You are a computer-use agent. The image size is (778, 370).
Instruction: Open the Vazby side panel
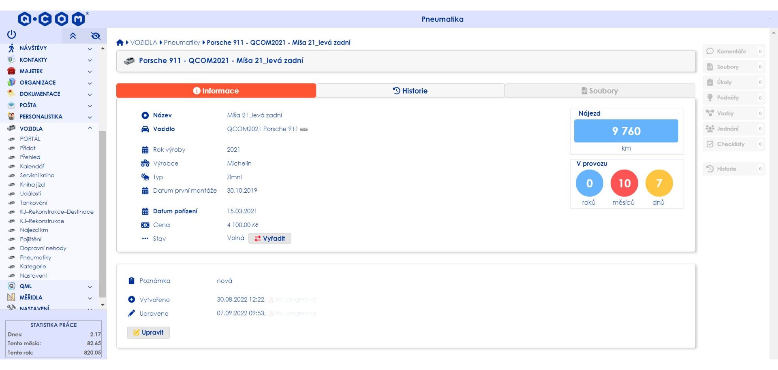[733, 113]
